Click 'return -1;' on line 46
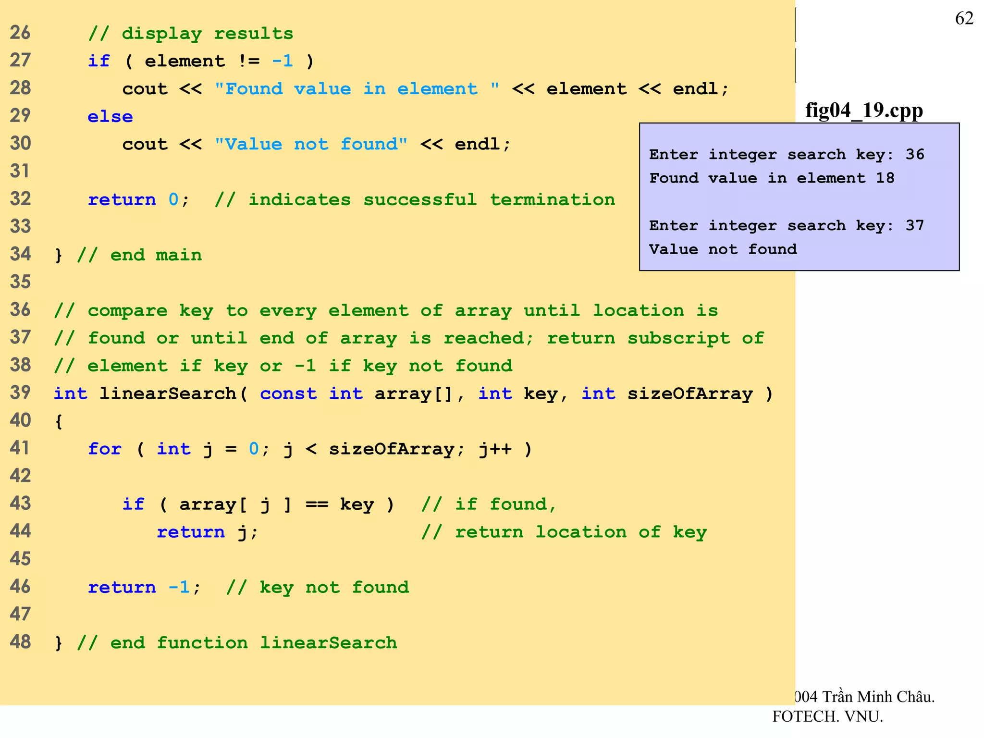This screenshot has height=738, width=984. (x=144, y=588)
